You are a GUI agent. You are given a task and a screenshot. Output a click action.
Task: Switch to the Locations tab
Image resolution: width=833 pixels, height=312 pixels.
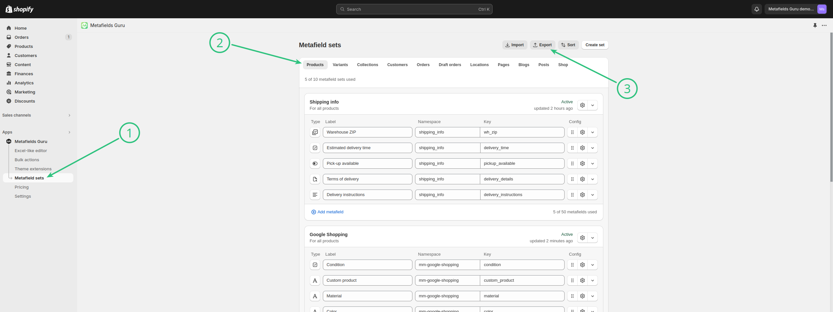click(x=479, y=65)
